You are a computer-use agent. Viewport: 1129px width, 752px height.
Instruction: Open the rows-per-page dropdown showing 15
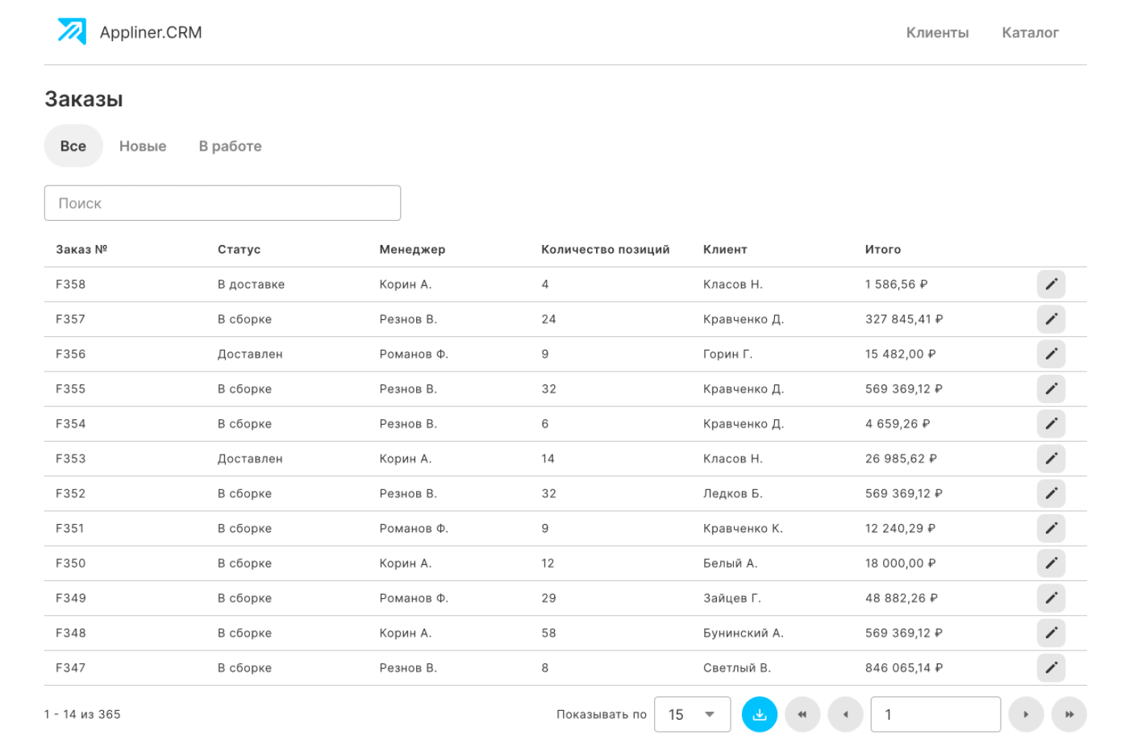pos(692,714)
